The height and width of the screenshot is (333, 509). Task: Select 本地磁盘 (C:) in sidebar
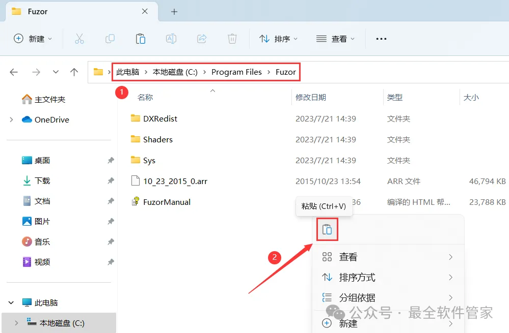pyautogui.click(x=59, y=323)
